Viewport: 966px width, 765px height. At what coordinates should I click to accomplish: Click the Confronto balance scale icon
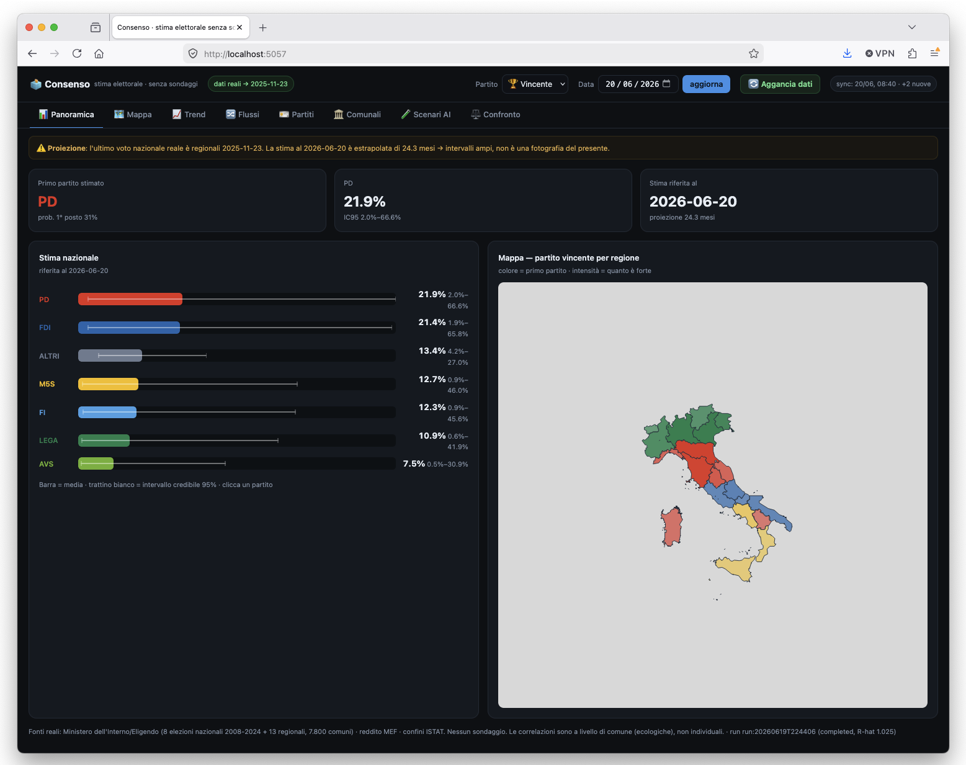[x=476, y=114]
